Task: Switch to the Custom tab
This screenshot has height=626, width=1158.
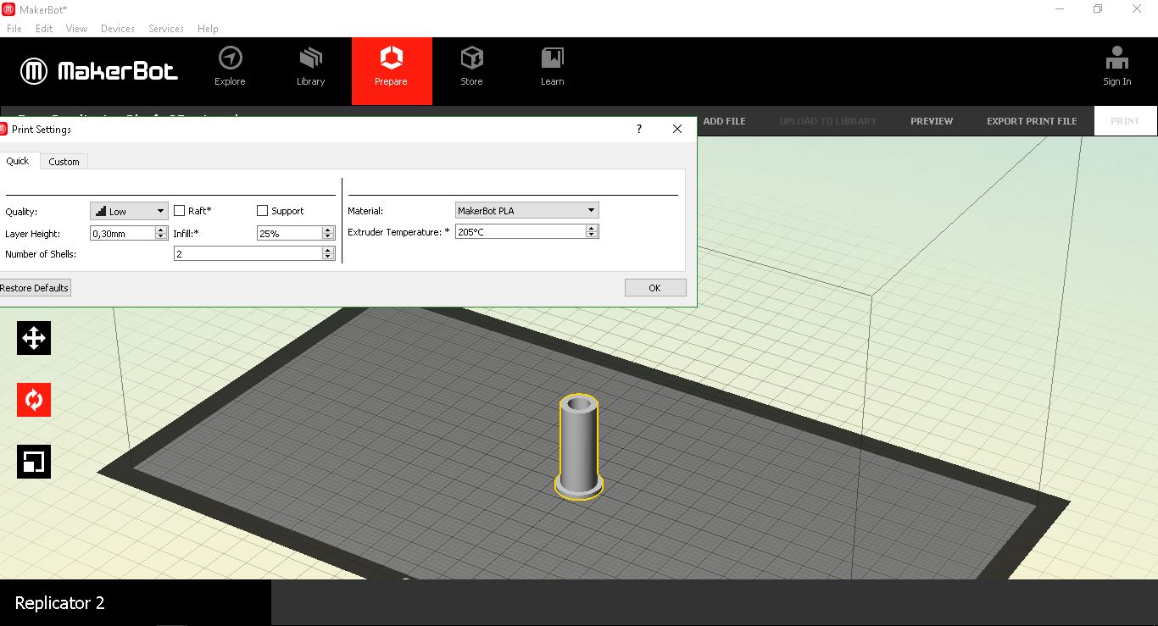Action: (x=64, y=162)
